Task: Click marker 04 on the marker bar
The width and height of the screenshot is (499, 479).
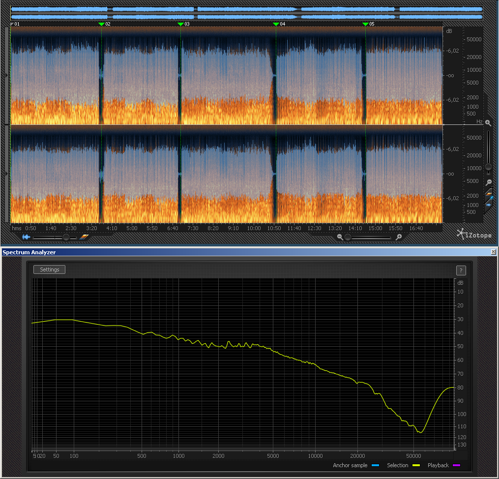Action: 276,24
